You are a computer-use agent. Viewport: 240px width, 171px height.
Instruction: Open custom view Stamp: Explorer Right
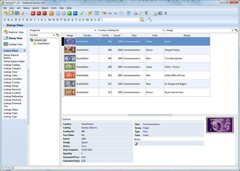pos(14,61)
